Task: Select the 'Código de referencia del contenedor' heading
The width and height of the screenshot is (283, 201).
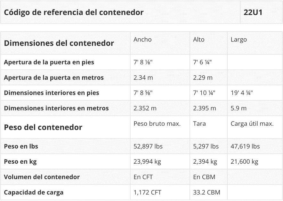Action: pos(74,12)
